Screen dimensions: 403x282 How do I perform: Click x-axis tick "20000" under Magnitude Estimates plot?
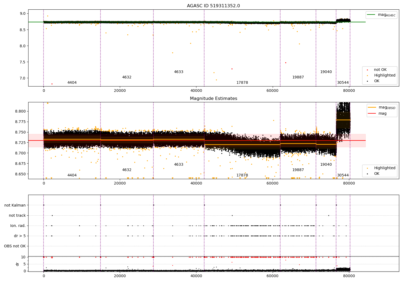coord(120,183)
